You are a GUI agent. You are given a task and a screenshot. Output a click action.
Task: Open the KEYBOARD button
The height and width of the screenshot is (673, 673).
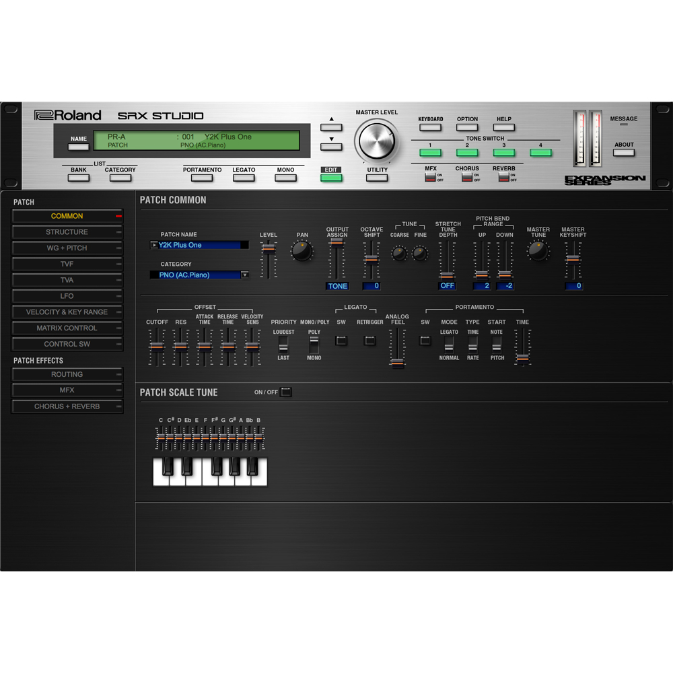[x=431, y=127]
